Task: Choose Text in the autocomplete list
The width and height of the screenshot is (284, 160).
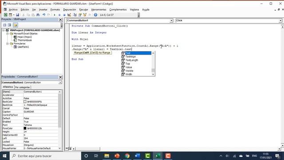Action: pyautogui.click(x=136, y=53)
